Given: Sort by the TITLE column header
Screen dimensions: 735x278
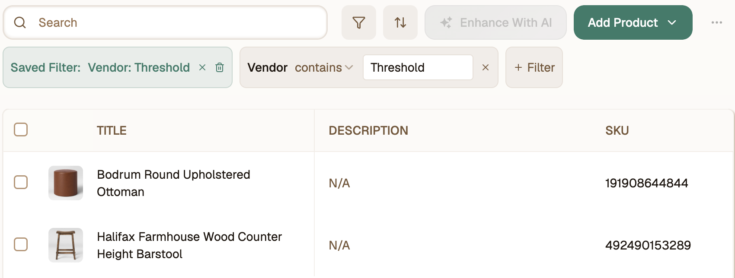Looking at the screenshot, I should (112, 130).
